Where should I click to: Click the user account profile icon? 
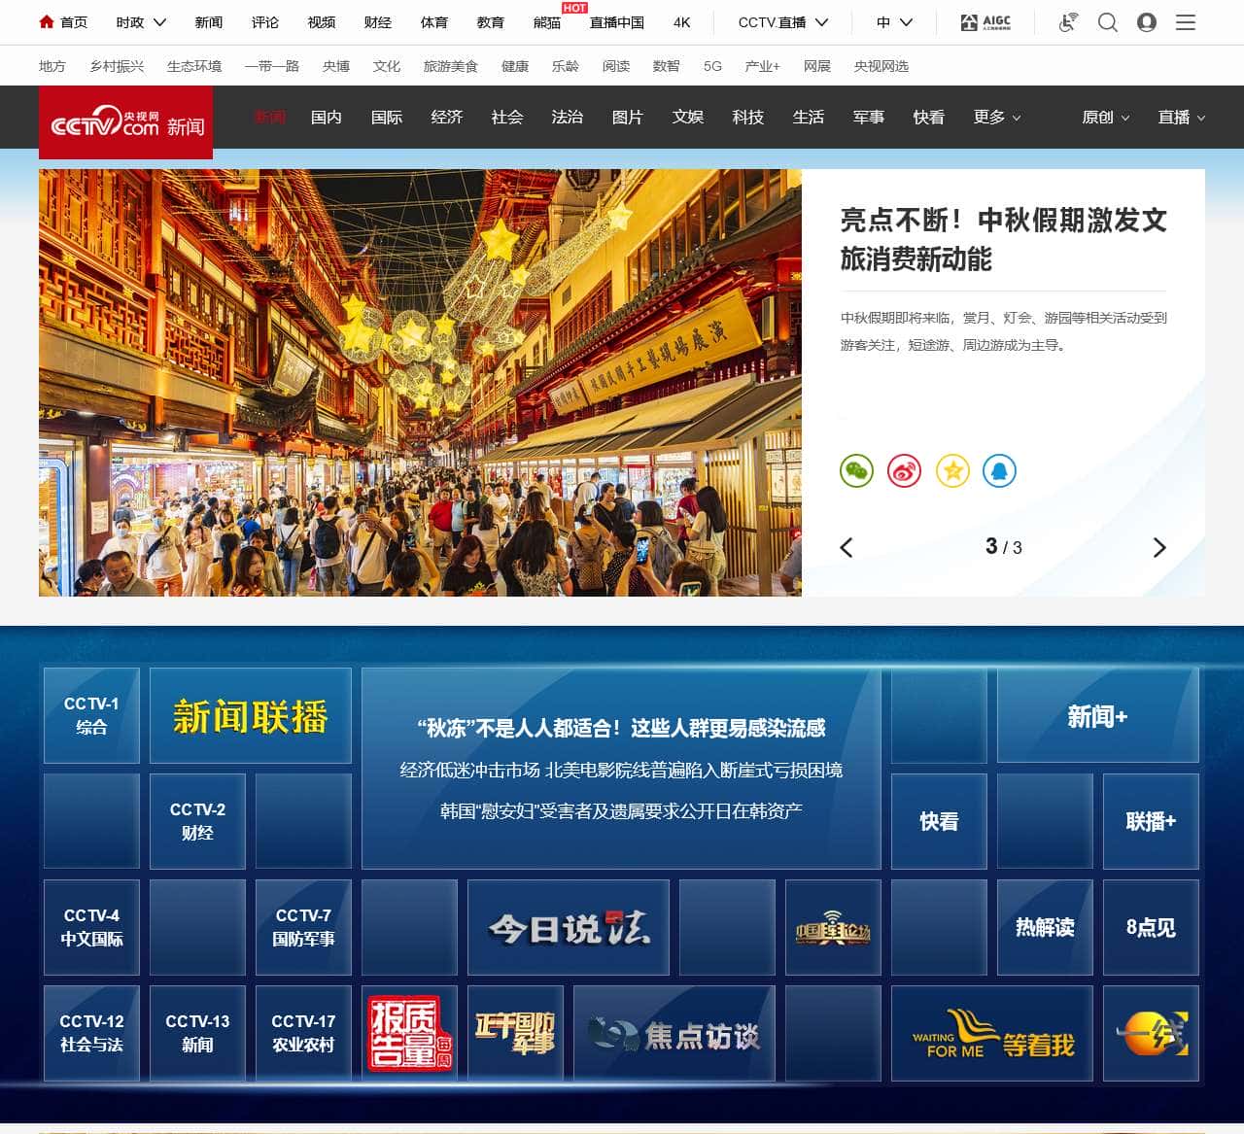1147,22
